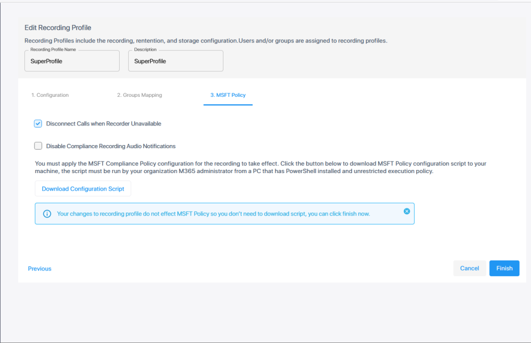Dismiss the blue info banner with the X icon
The height and width of the screenshot is (343, 531).
pos(407,211)
